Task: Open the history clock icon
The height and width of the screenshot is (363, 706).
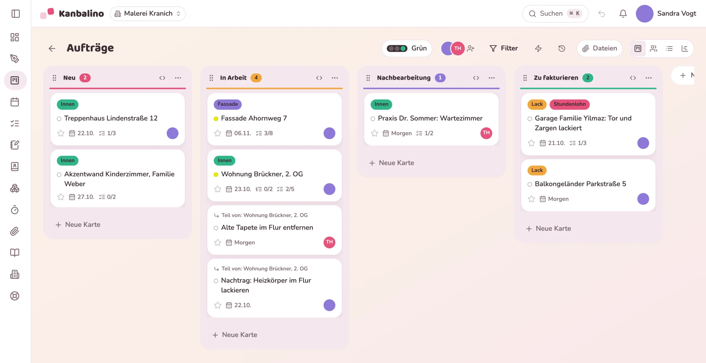Action: pos(562,49)
